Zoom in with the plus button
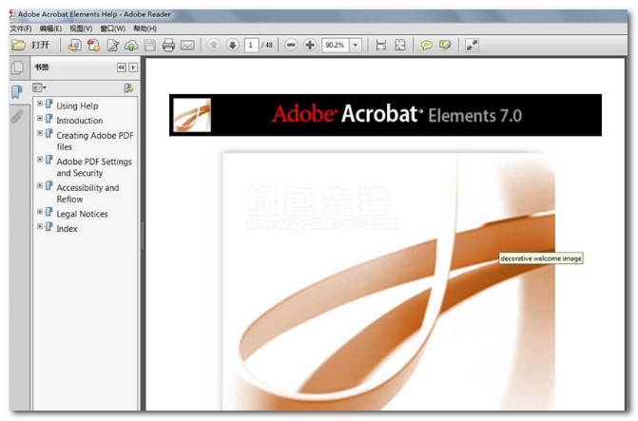 pos(310,45)
